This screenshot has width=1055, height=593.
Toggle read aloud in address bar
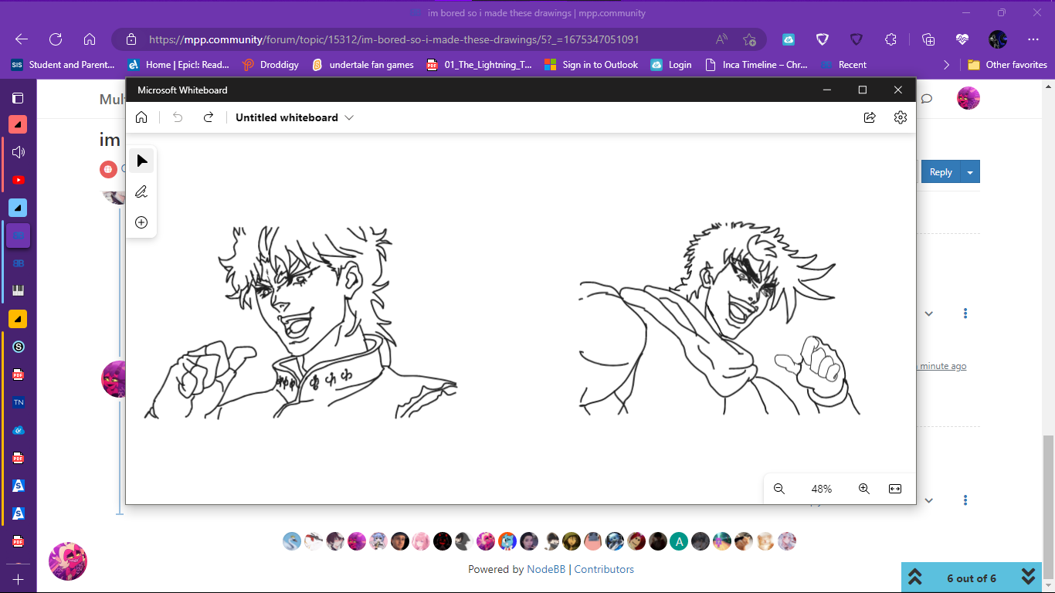click(x=721, y=39)
